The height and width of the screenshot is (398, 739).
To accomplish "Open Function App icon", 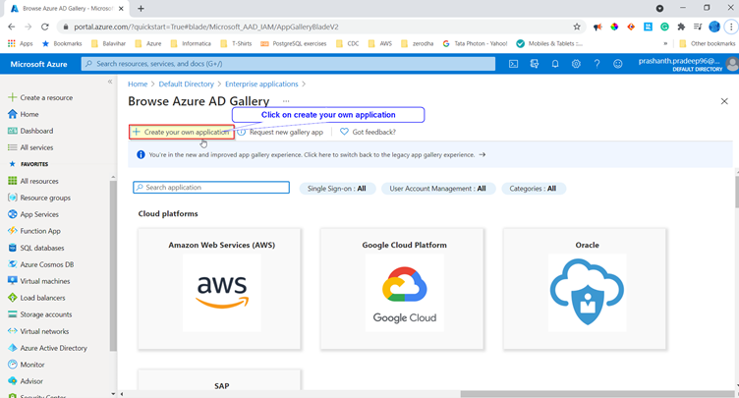I will 13,231.
